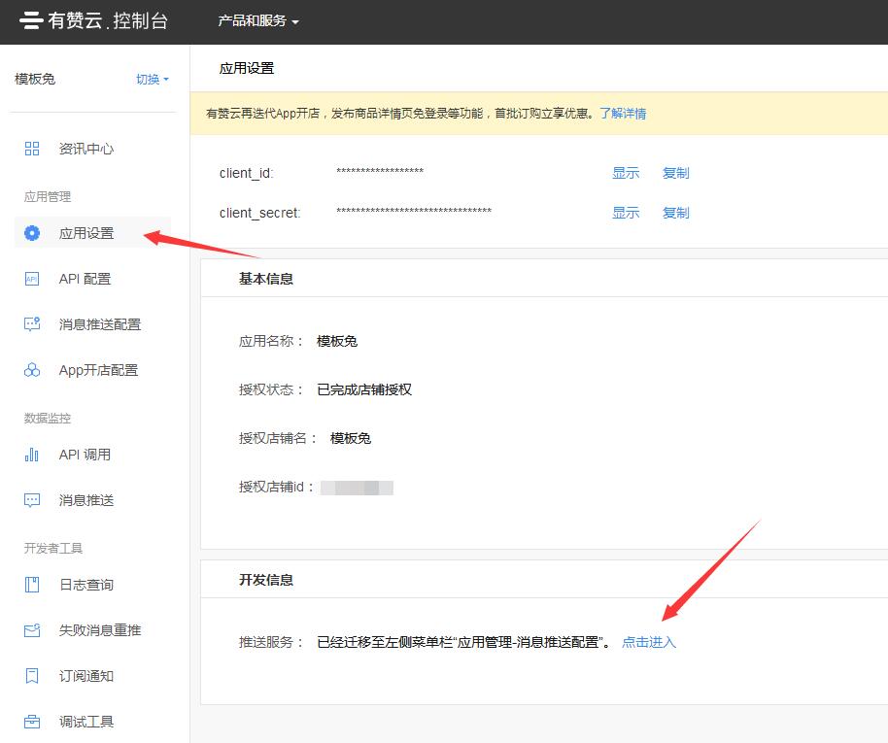Copy the client_id value
888x743 pixels.
coord(675,173)
